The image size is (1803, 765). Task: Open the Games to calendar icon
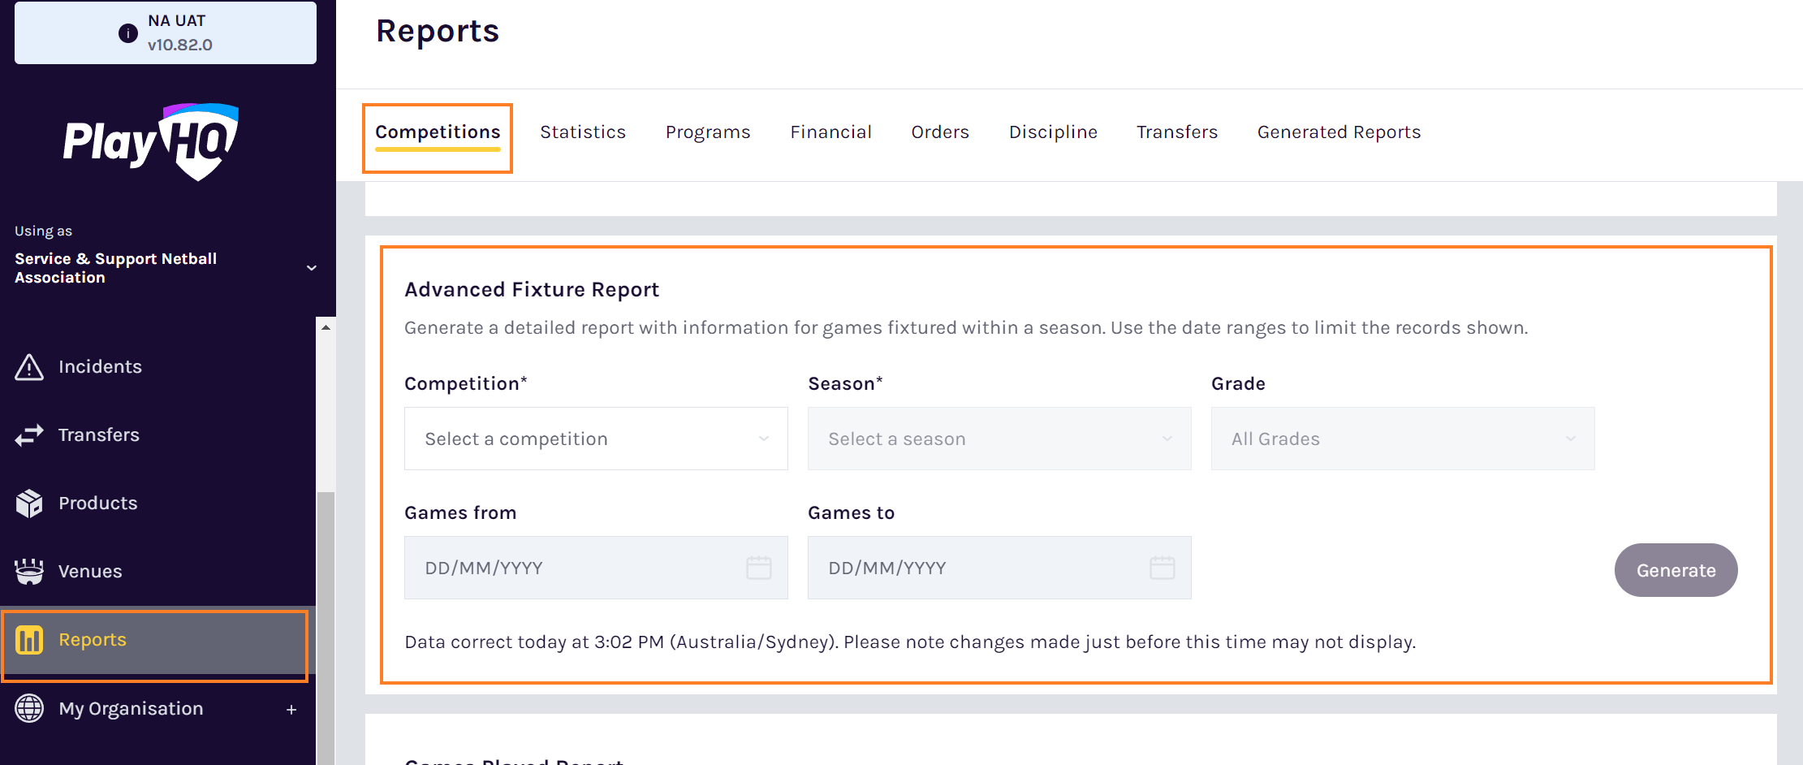click(x=1162, y=568)
